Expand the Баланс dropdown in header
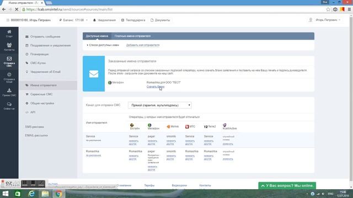The width and height of the screenshot is (353, 198). (73, 20)
